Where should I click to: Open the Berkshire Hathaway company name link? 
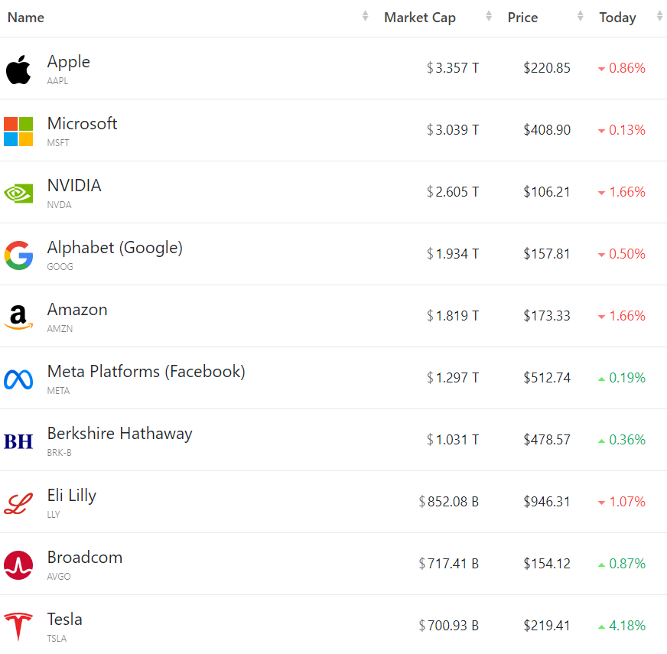tap(119, 434)
